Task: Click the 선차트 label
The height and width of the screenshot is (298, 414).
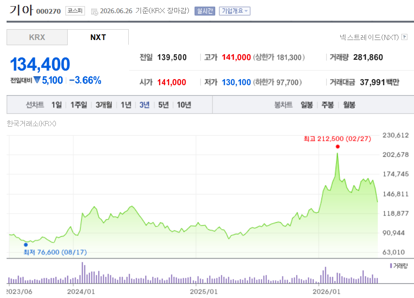Action: point(35,105)
